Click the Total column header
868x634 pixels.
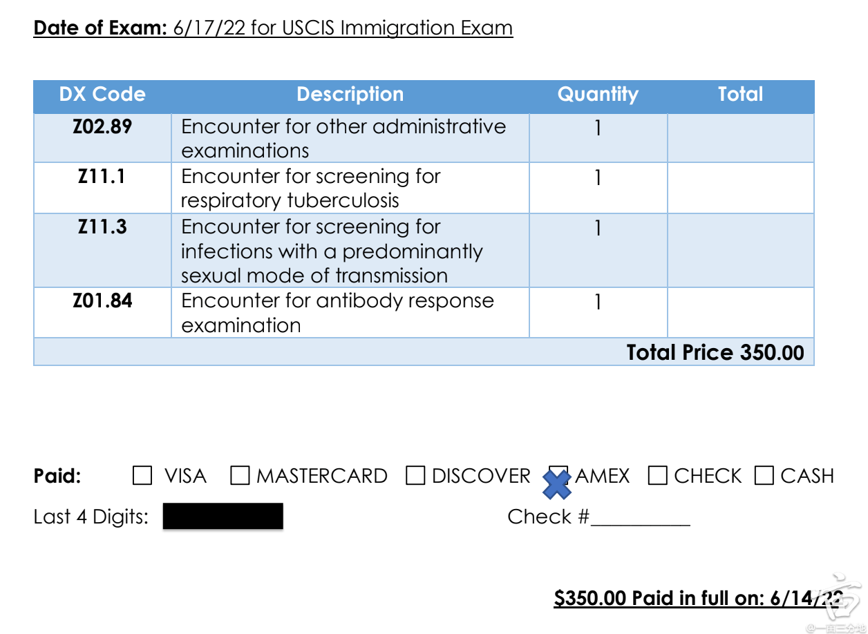click(x=740, y=95)
